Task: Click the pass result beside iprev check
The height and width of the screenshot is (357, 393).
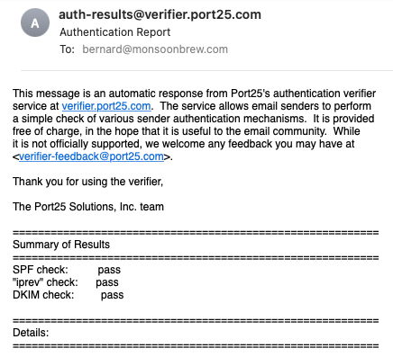Action: pyautogui.click(x=107, y=282)
